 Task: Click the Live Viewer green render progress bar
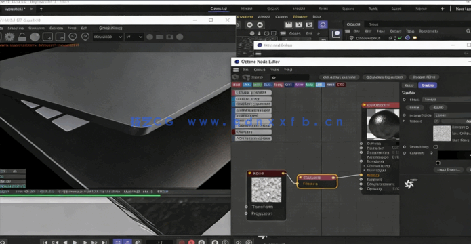[x=80, y=195]
